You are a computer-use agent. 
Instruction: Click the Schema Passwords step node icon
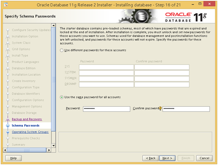8,126
